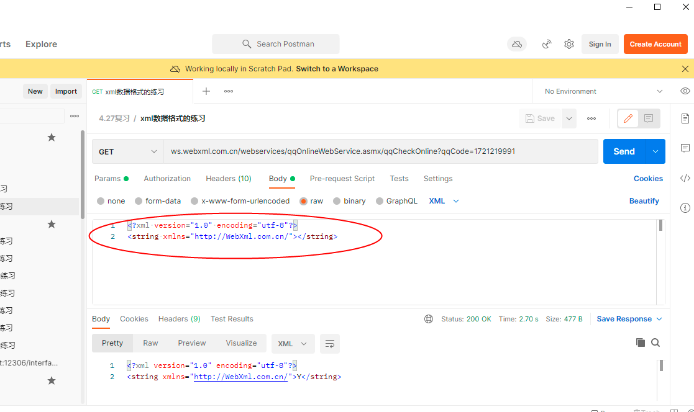
Task: Click the sidebar vertical scrollbar
Action: point(83,174)
